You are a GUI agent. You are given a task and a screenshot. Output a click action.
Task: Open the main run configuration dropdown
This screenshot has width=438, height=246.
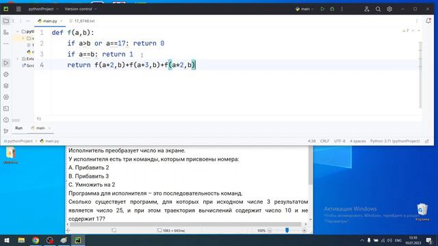pyautogui.click(x=305, y=9)
